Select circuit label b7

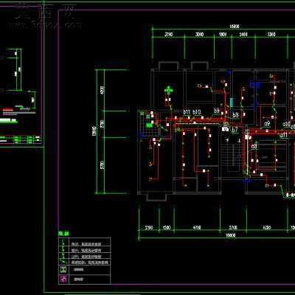coord(235,129)
